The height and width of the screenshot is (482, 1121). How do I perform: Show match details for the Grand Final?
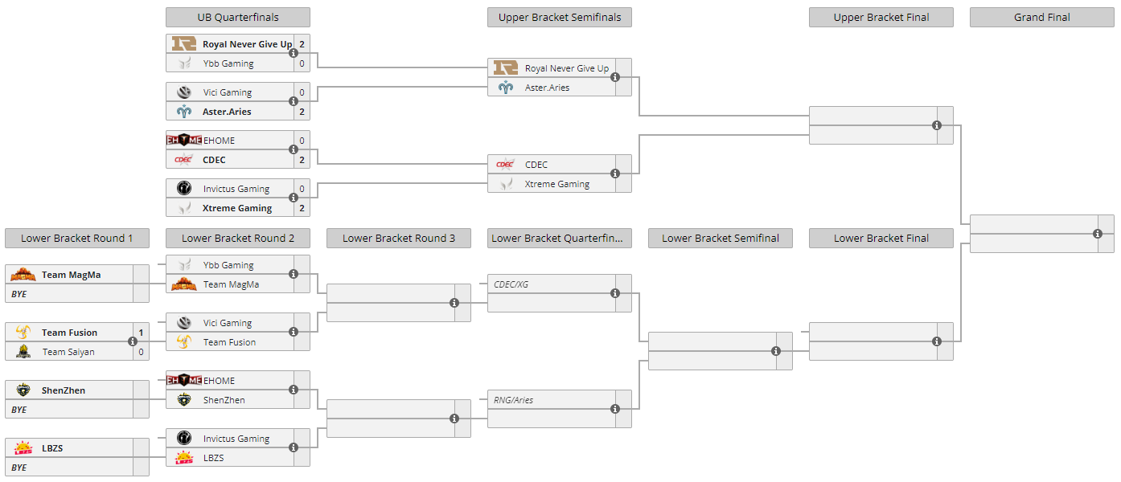click(1098, 234)
